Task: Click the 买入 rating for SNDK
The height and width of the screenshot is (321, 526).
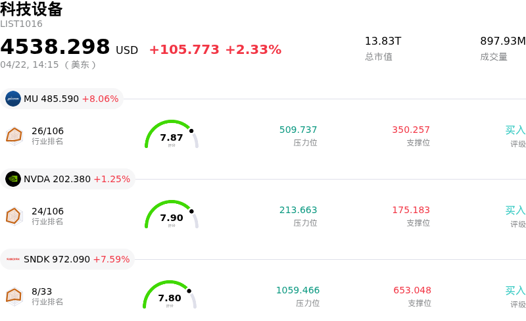Action: click(x=515, y=291)
